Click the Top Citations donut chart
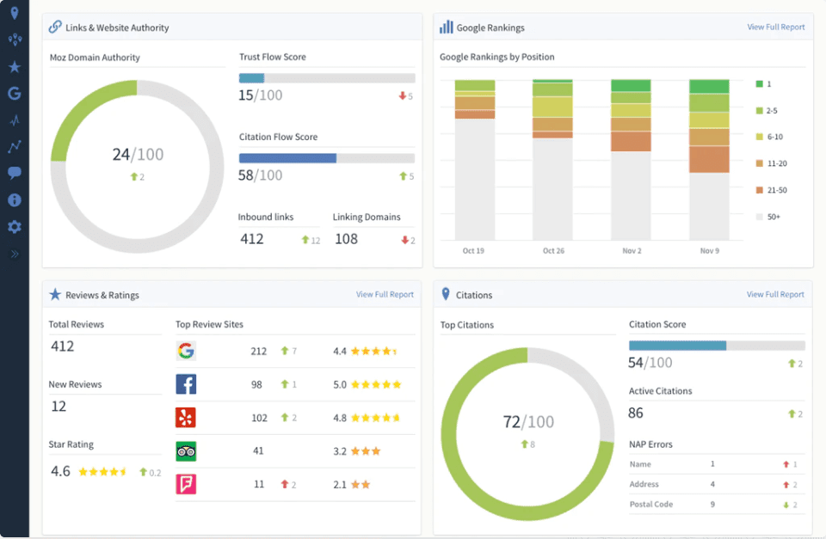Screen dimensions: 826x539 pos(527,434)
